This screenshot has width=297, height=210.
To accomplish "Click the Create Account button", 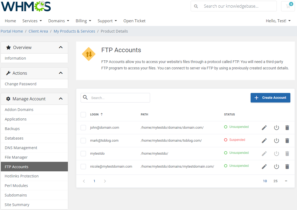I will (x=270, y=98).
